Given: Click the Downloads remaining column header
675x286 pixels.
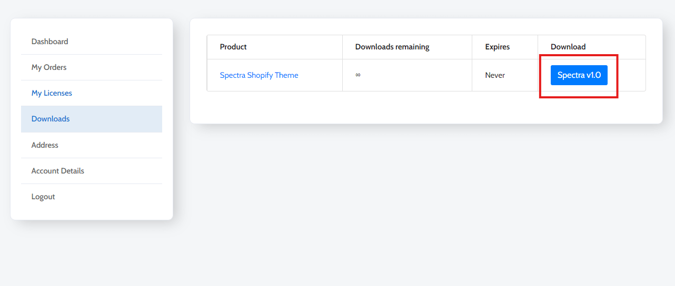Looking at the screenshot, I should 392,47.
